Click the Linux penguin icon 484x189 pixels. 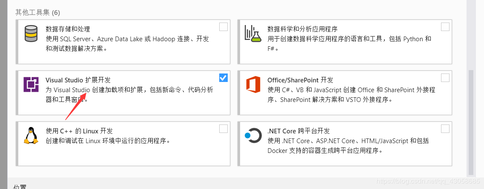pyautogui.click(x=31, y=135)
